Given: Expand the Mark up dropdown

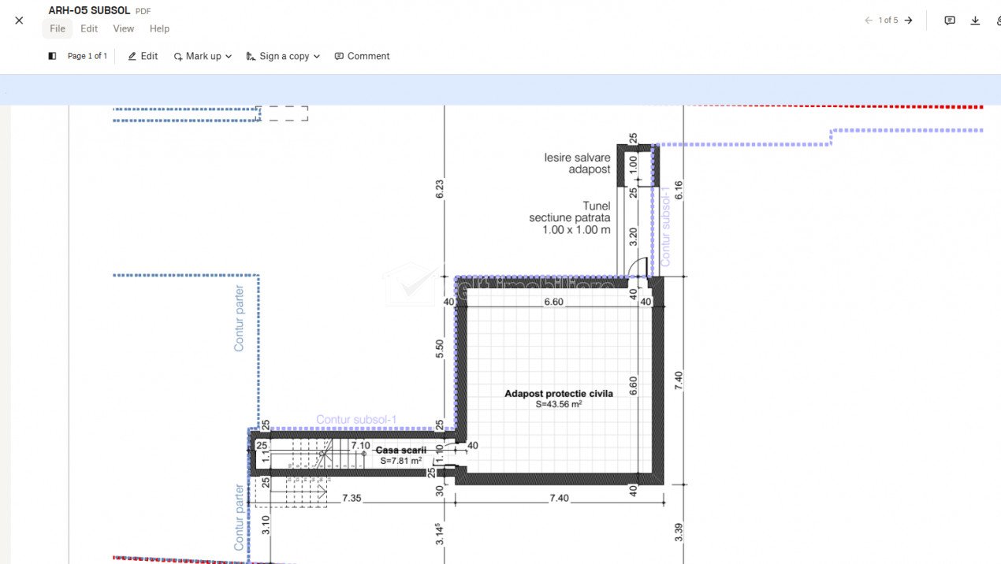Looking at the screenshot, I should (203, 56).
